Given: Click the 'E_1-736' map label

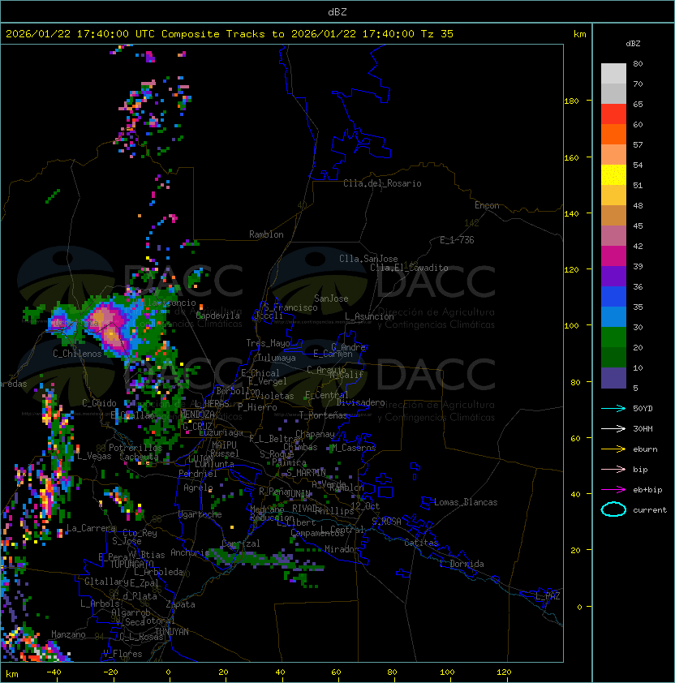Looking at the screenshot, I should (x=457, y=240).
